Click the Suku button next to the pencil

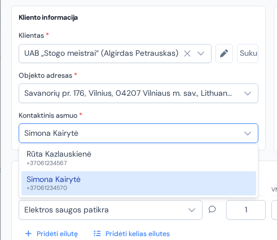[x=248, y=54]
